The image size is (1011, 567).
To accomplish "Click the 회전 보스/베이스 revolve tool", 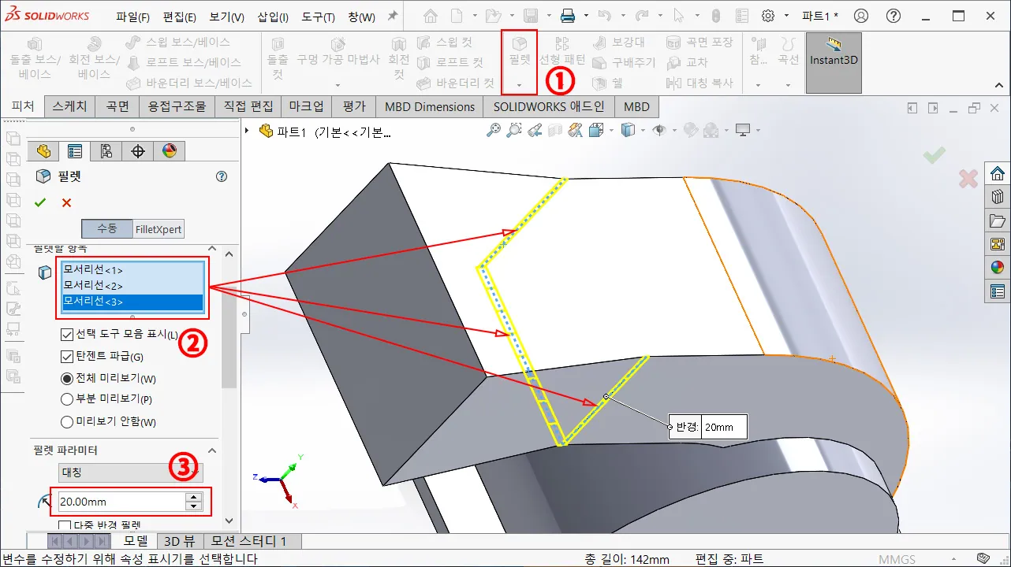I will pos(94,58).
